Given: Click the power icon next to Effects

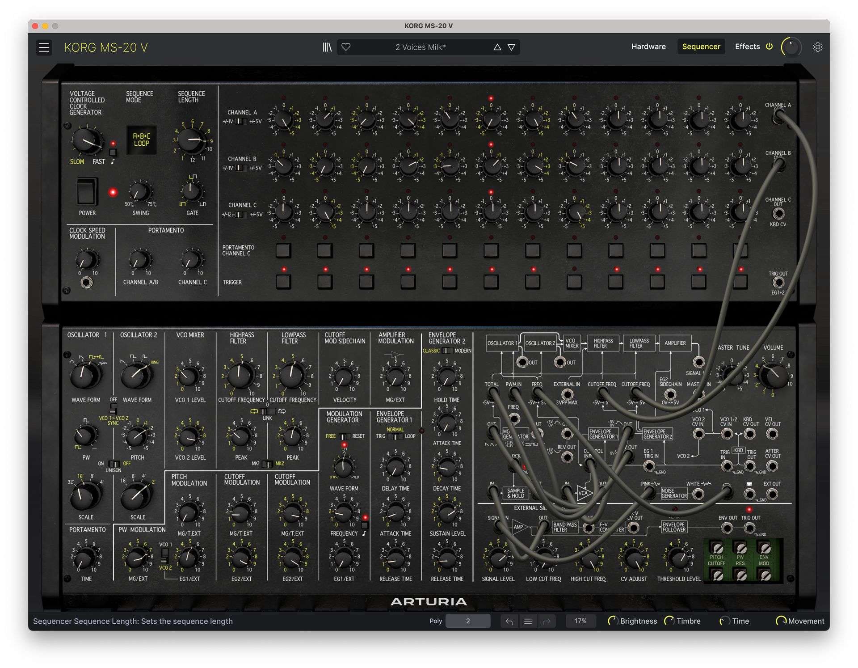Looking at the screenshot, I should [769, 46].
